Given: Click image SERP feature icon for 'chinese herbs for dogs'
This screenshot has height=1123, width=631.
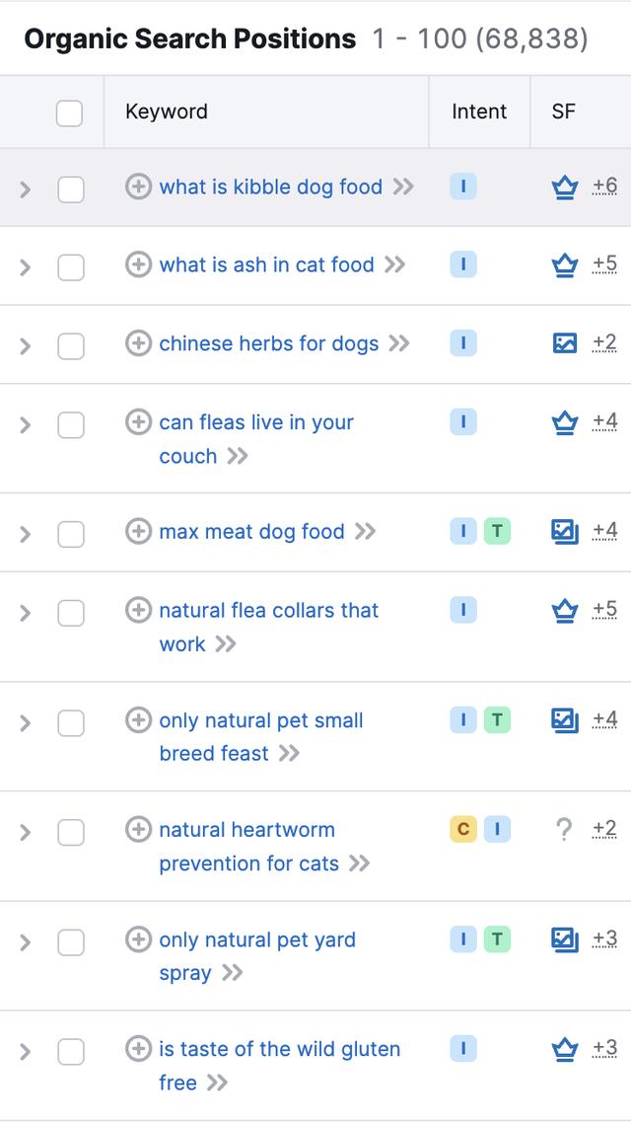Looking at the screenshot, I should click(x=565, y=343).
